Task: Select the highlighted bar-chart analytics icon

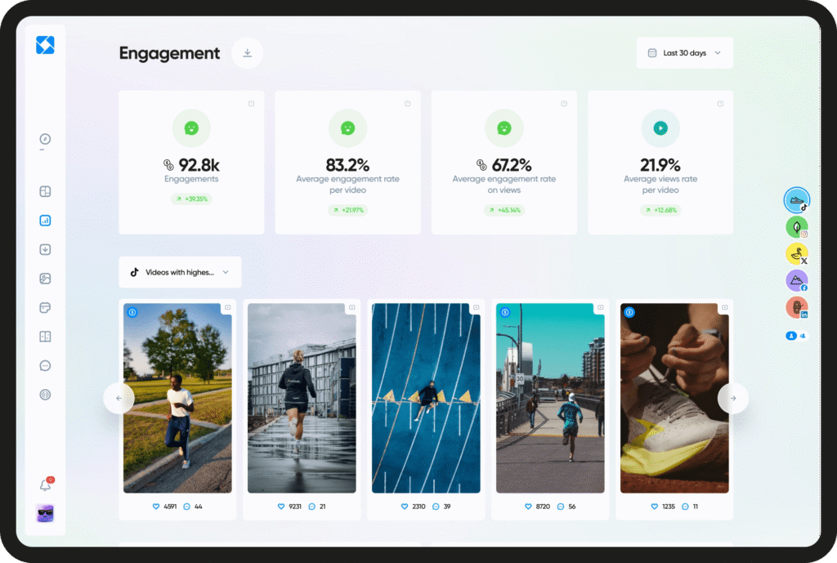Action: tap(46, 221)
